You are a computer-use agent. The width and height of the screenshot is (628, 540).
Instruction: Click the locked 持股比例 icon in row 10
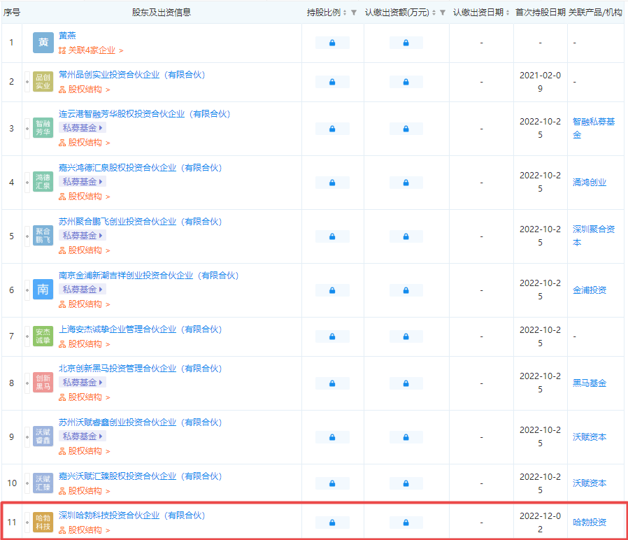(332, 484)
